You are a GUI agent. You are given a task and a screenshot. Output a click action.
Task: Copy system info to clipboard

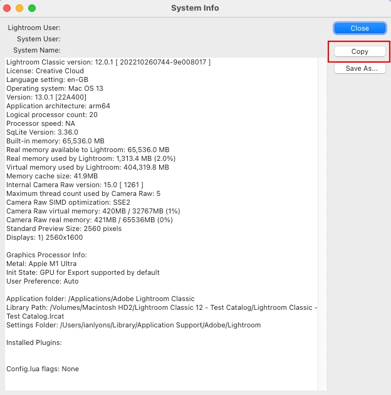point(360,51)
